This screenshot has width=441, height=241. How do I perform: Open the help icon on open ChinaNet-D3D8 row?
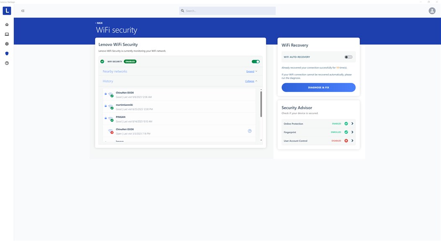pyautogui.click(x=250, y=131)
